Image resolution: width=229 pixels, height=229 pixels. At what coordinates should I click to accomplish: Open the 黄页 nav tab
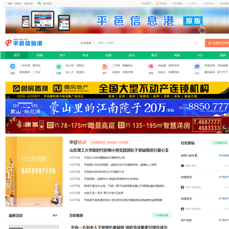coord(154,55)
